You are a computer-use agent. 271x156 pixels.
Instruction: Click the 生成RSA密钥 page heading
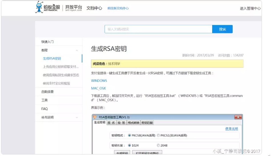click(x=109, y=49)
